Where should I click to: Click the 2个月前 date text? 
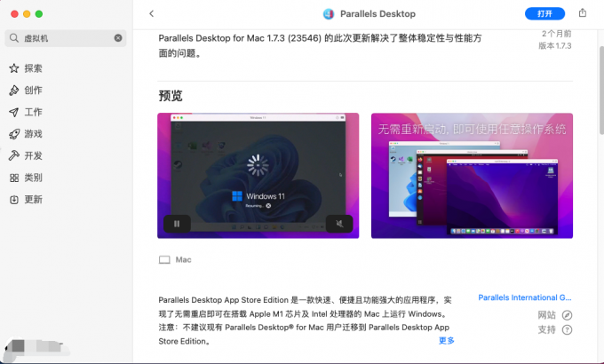(557, 34)
